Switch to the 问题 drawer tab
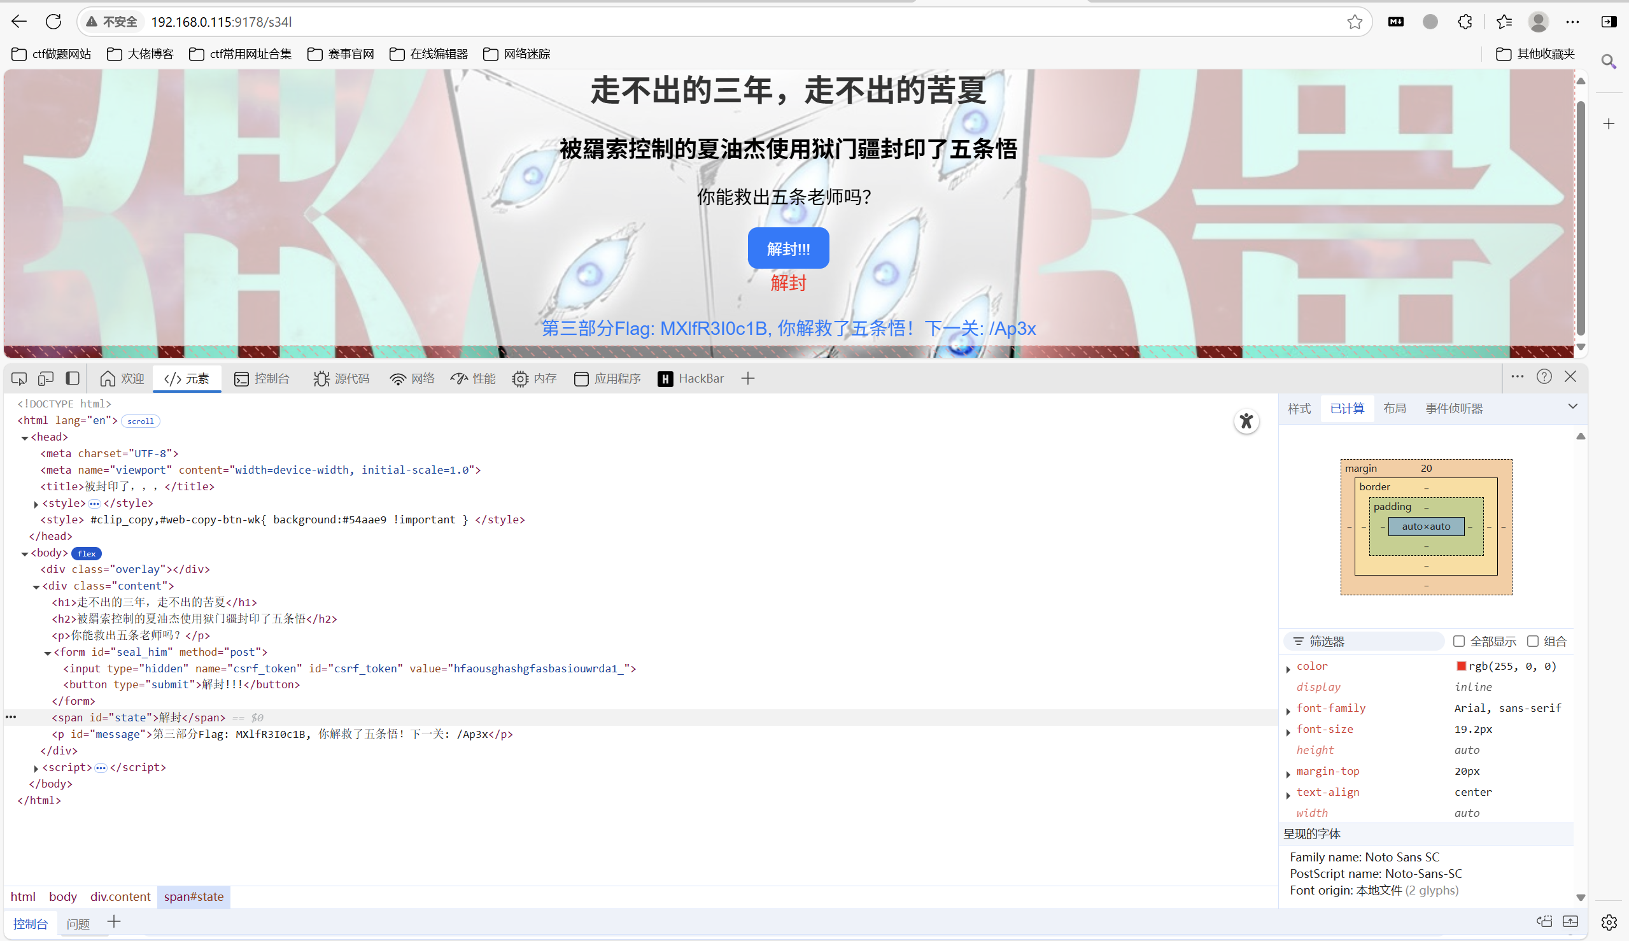1629x941 pixels. [78, 924]
